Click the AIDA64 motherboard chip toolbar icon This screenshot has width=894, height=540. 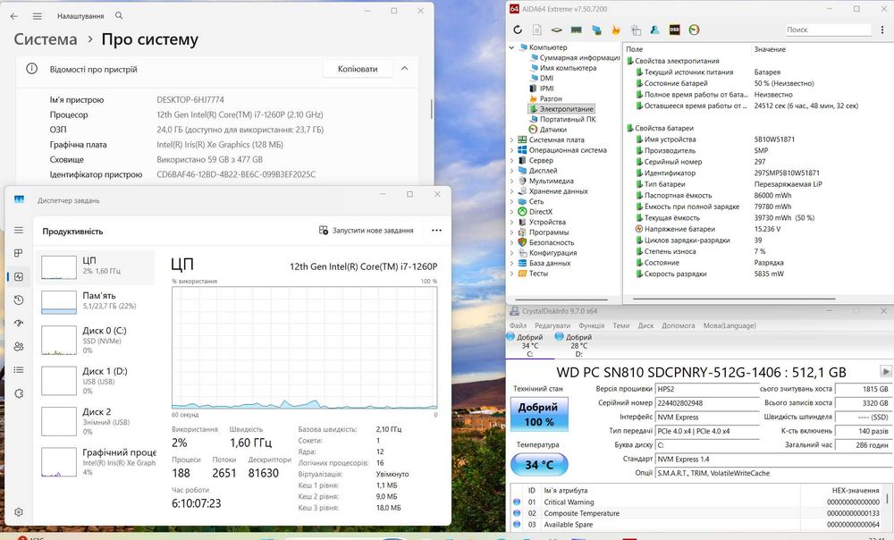556,30
